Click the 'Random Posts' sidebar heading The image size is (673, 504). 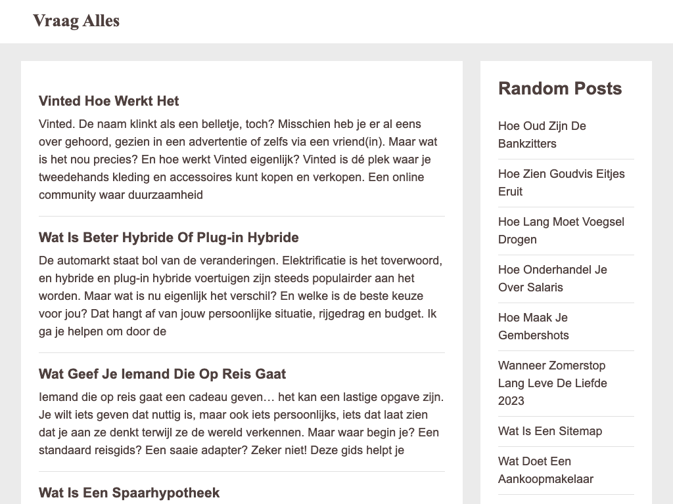559,89
